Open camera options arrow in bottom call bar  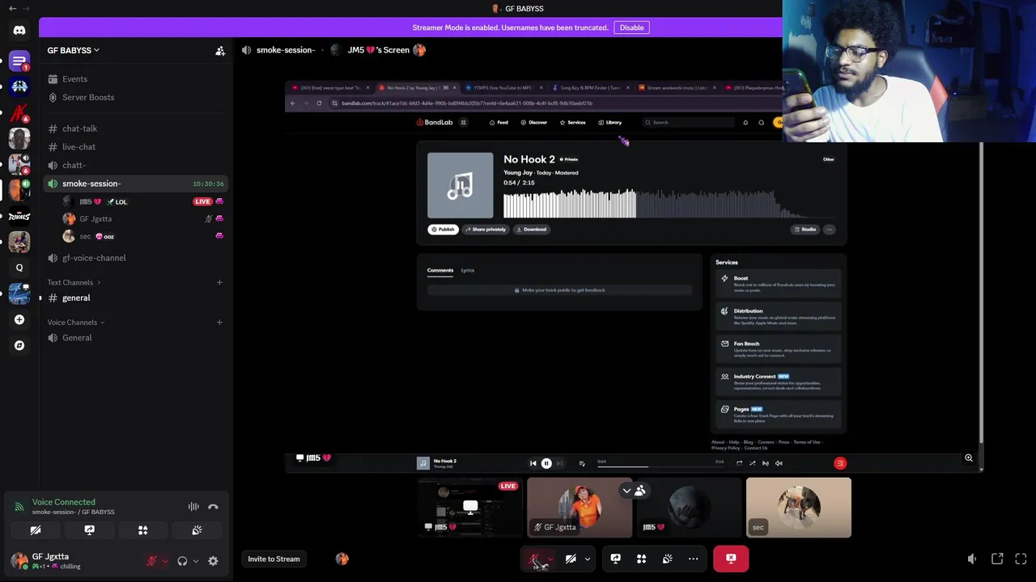click(x=588, y=559)
